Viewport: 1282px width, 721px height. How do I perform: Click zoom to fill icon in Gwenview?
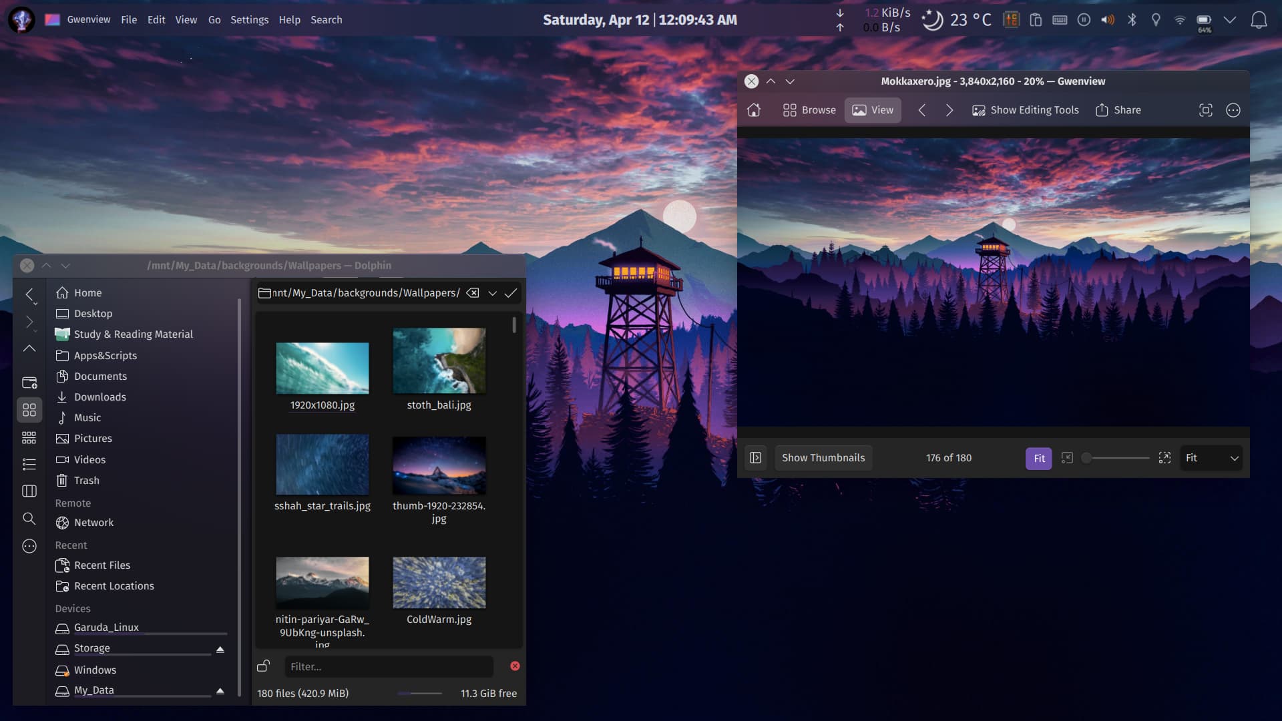[x=1164, y=458]
